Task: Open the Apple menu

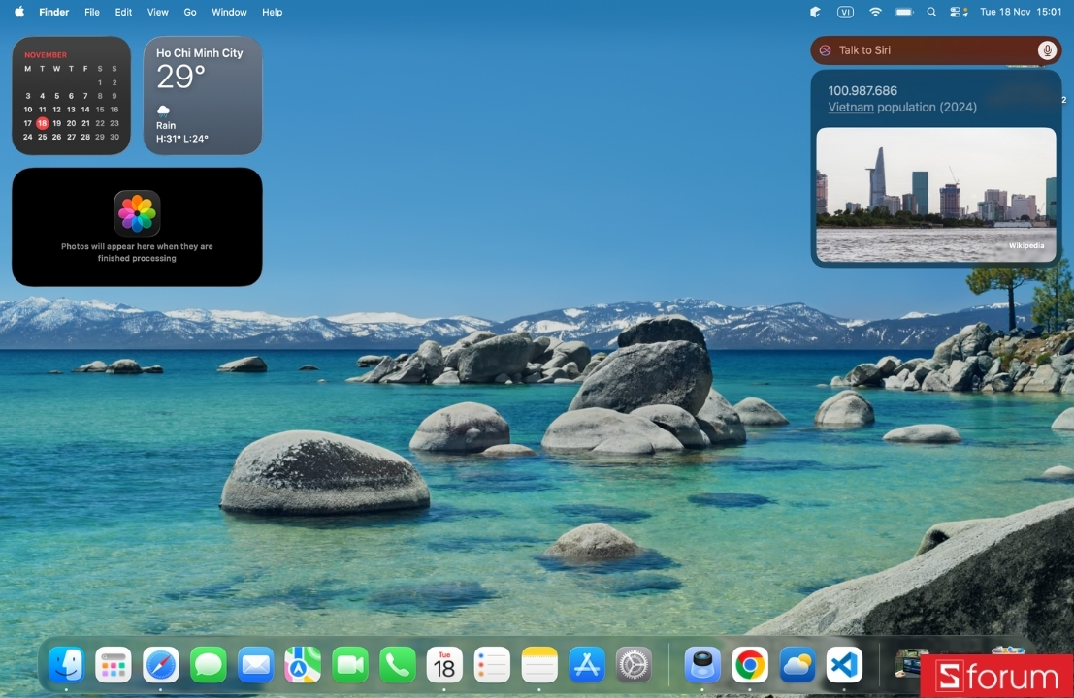Action: 18,12
